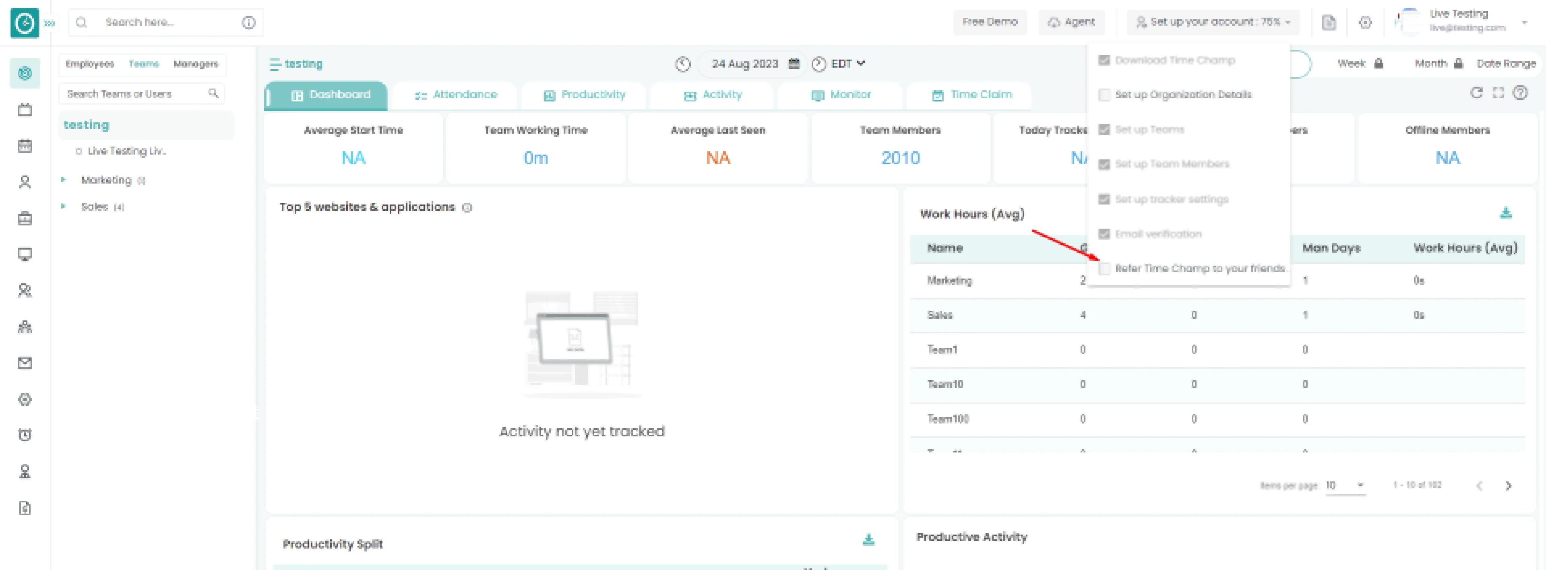Screen dimensions: 1546x570
Task: Toggle the Set up Teams checkbox
Action: (x=1104, y=130)
